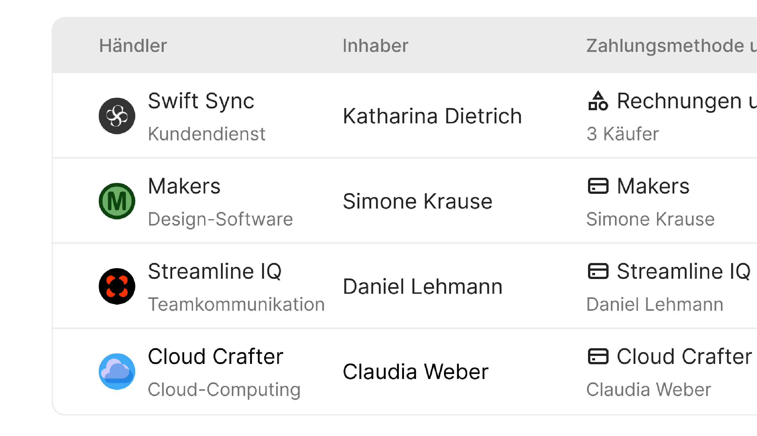Open the Cloud Crafter merchant name
The image size is (757, 436).
pyautogui.click(x=215, y=357)
